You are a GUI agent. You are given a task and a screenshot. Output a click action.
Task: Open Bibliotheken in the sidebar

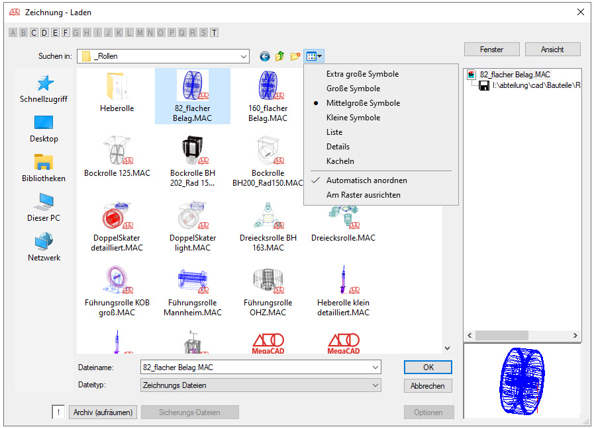pyautogui.click(x=44, y=169)
